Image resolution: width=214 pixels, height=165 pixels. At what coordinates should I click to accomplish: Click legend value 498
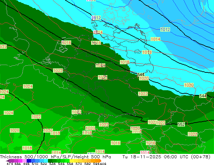(x=26, y=164)
